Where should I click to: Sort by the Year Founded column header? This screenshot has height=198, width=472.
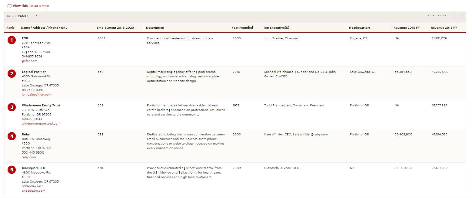[242, 28]
